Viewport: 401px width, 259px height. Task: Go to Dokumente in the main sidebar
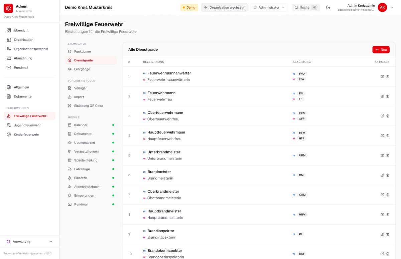pyautogui.click(x=30, y=96)
